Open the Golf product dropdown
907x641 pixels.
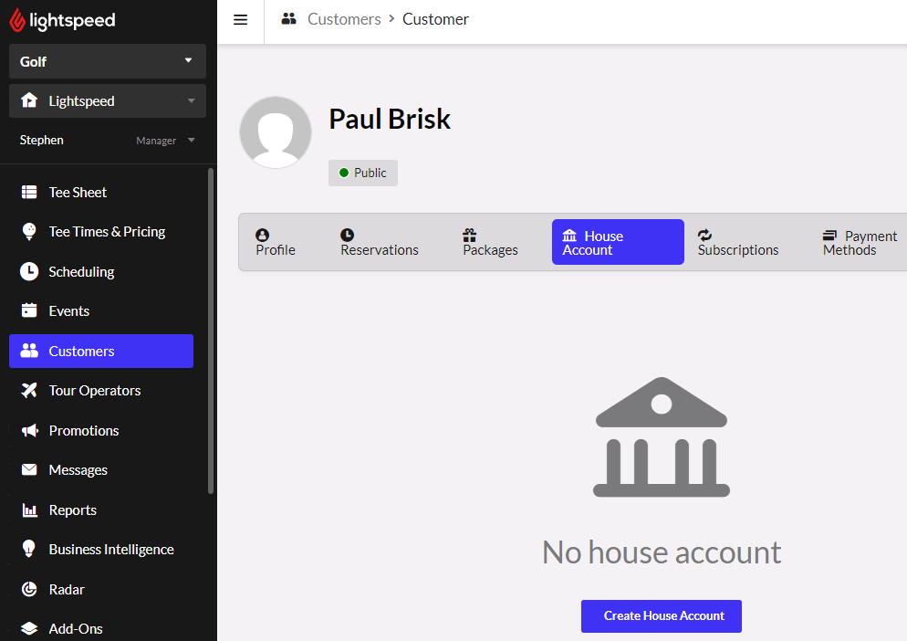click(x=108, y=61)
